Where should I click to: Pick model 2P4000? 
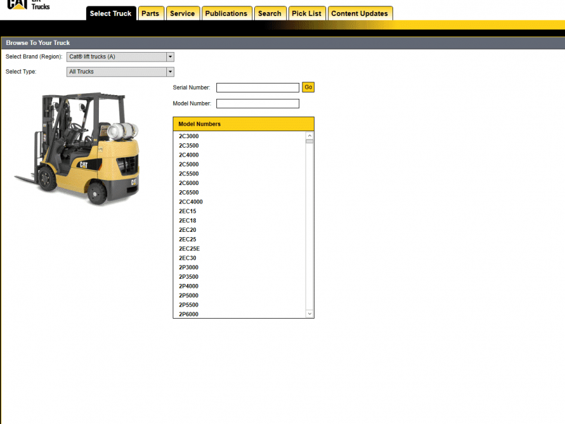click(189, 287)
